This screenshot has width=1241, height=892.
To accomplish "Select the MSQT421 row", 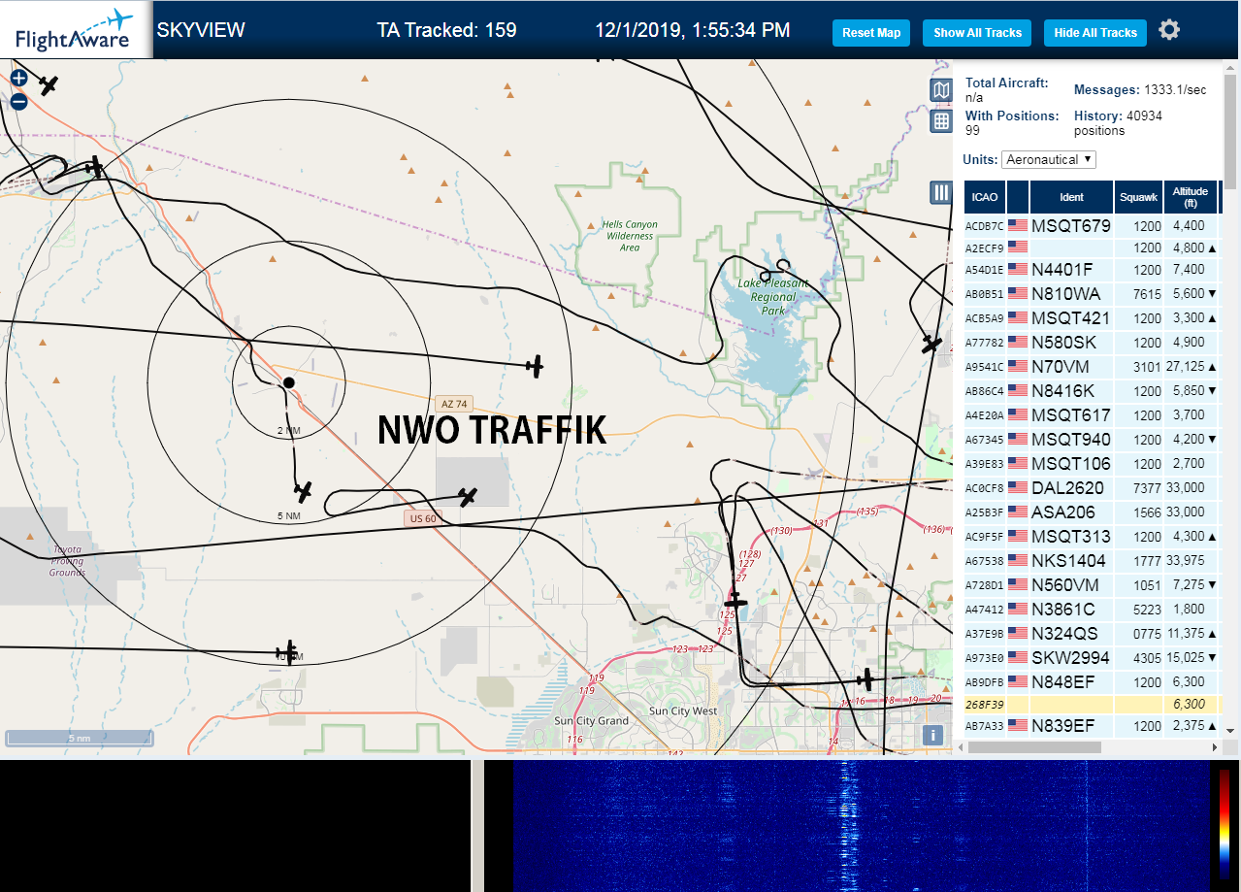I will (x=1093, y=317).
